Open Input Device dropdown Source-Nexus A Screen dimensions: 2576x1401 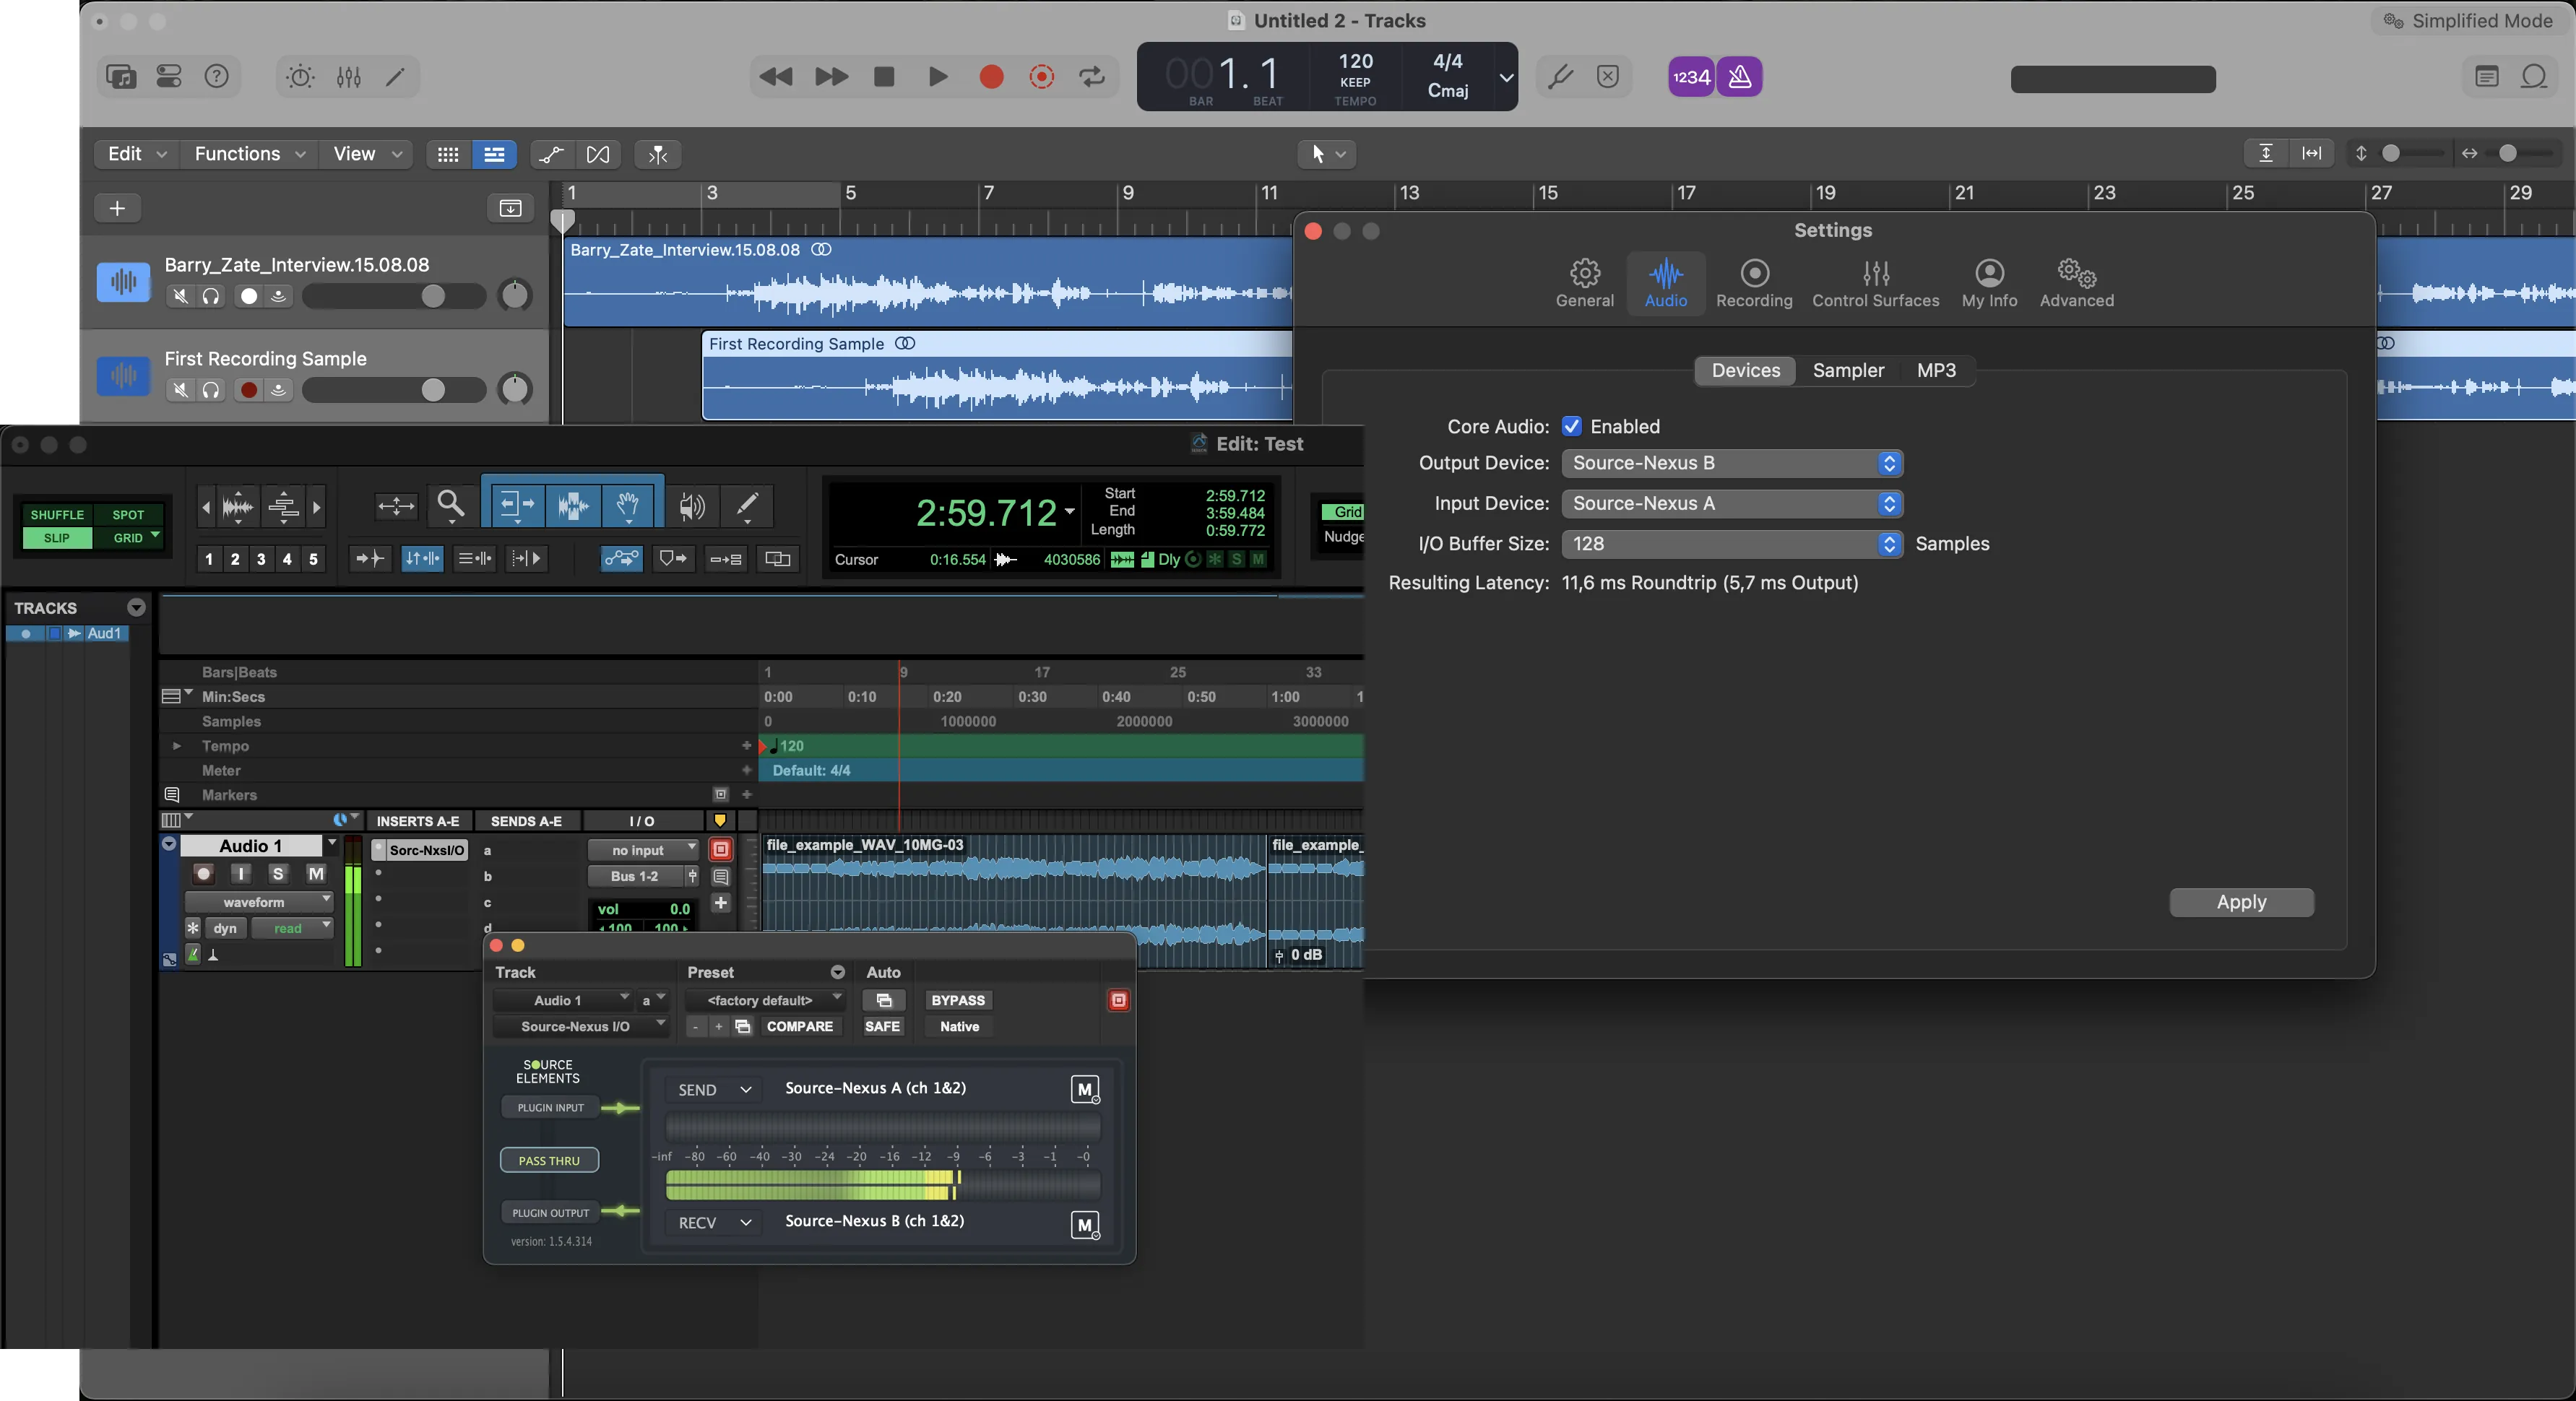[1731, 503]
